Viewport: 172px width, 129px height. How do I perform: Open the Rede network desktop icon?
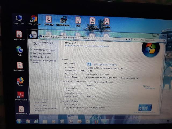(x=20, y=51)
